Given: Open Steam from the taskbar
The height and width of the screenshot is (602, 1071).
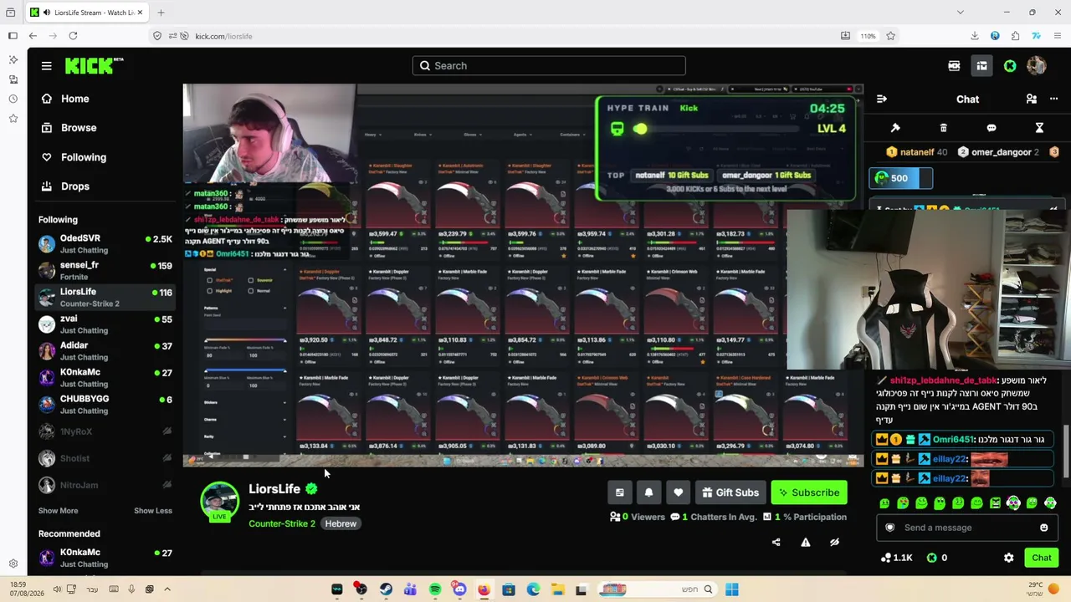Looking at the screenshot, I should [x=386, y=589].
